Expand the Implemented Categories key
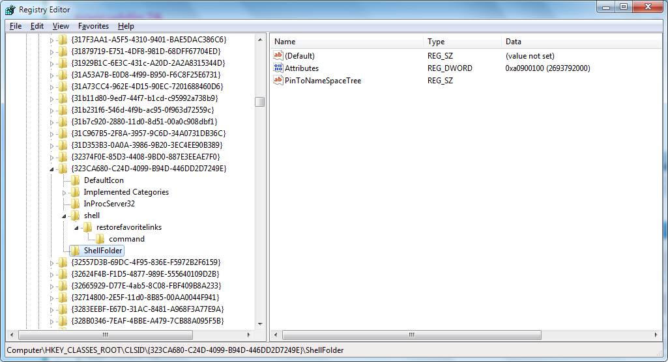This screenshot has height=362, width=668. 64,193
